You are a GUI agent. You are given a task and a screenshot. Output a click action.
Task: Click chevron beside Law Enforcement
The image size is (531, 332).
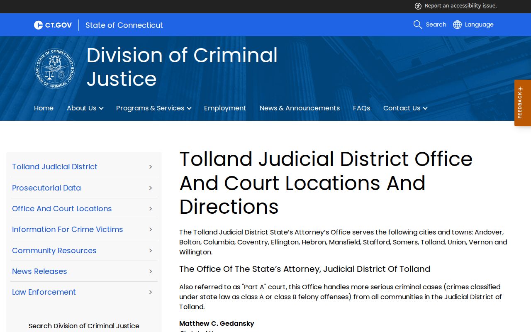(151, 292)
